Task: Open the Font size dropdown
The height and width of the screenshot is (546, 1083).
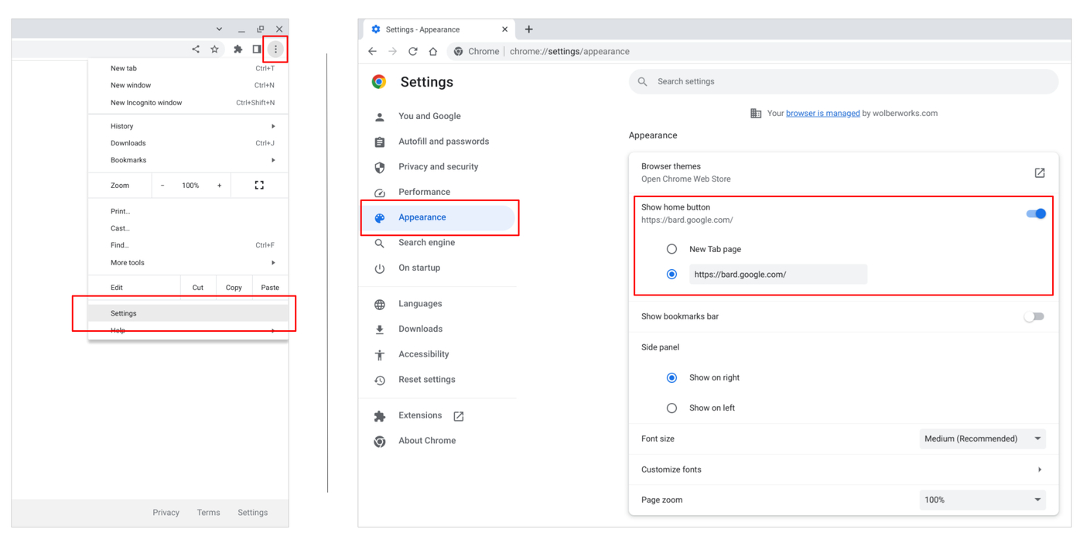Action: pos(982,439)
